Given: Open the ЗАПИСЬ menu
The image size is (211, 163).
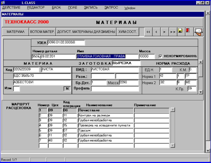Looking at the screenshot, I should click(x=91, y=7).
